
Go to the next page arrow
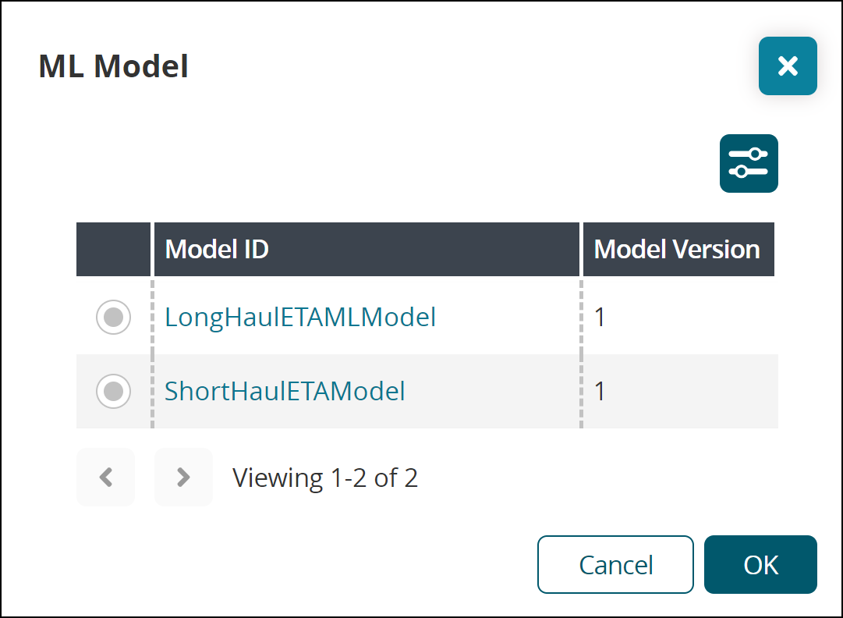[x=183, y=477]
